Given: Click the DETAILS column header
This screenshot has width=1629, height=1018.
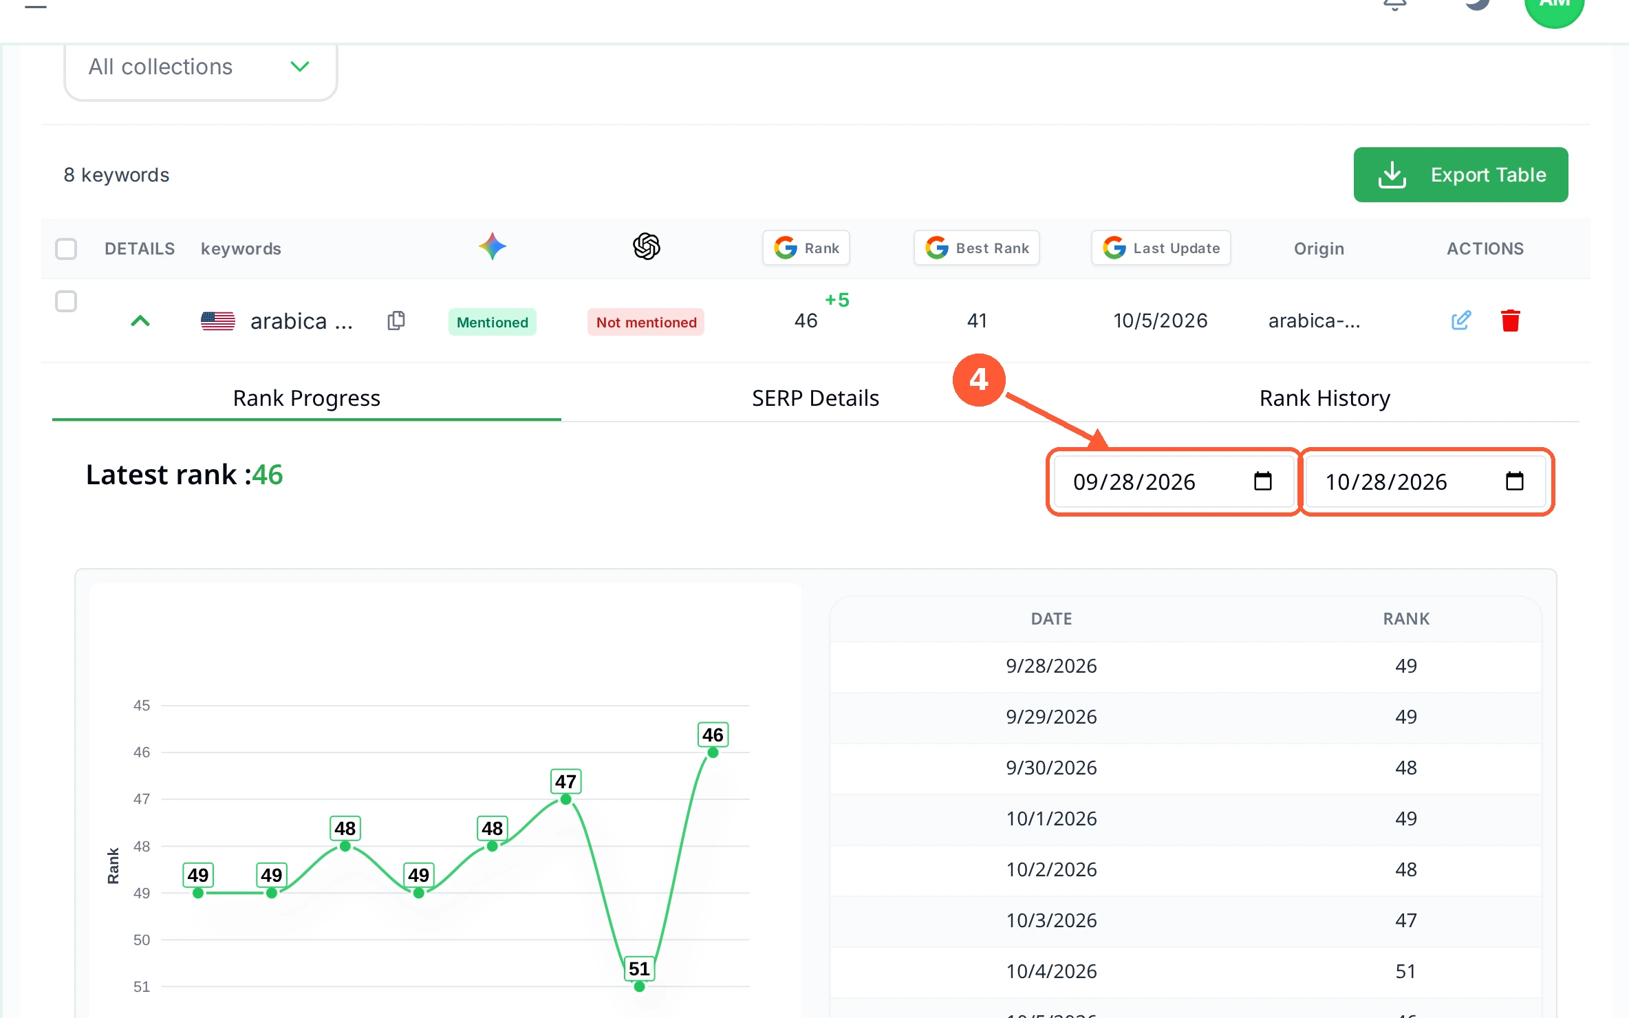Looking at the screenshot, I should pos(140,248).
